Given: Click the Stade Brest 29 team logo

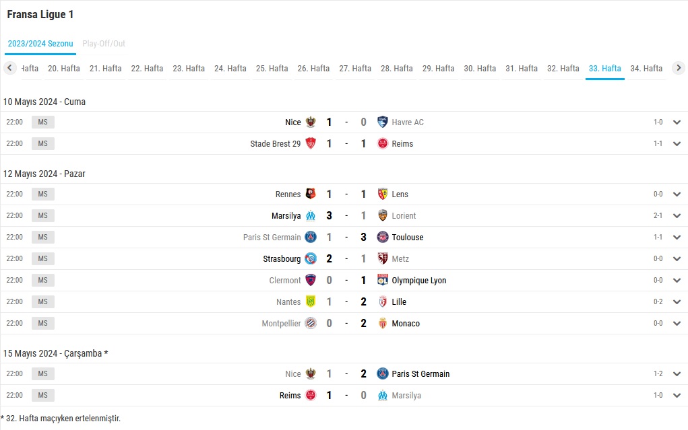Looking at the screenshot, I should coord(311,144).
